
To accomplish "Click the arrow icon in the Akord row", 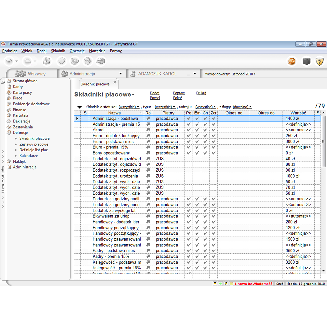I will 148,130.
